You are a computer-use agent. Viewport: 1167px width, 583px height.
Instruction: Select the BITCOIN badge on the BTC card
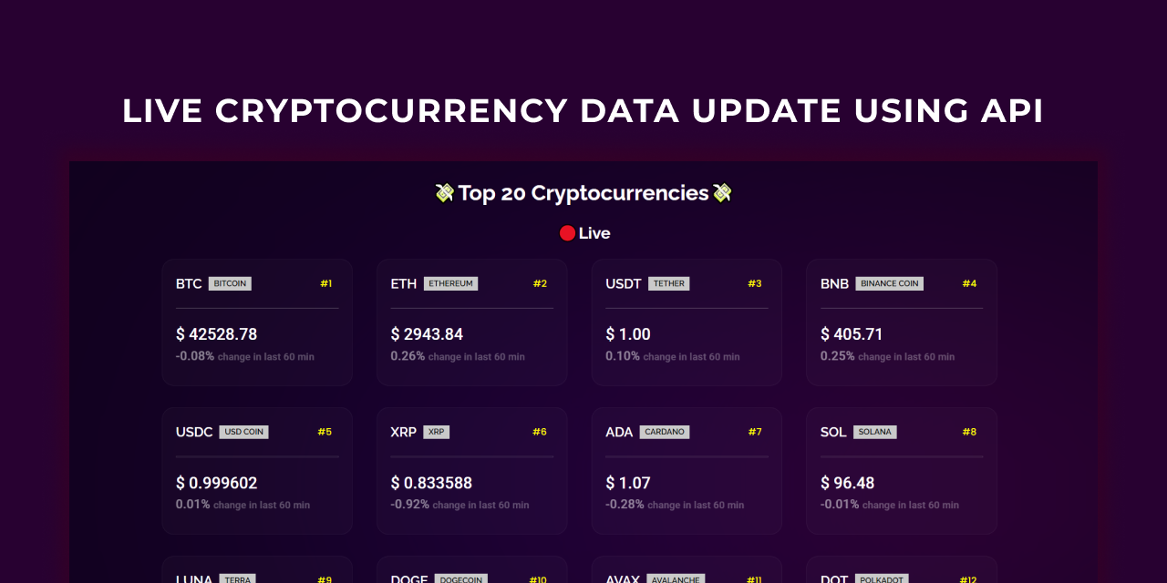pyautogui.click(x=230, y=283)
